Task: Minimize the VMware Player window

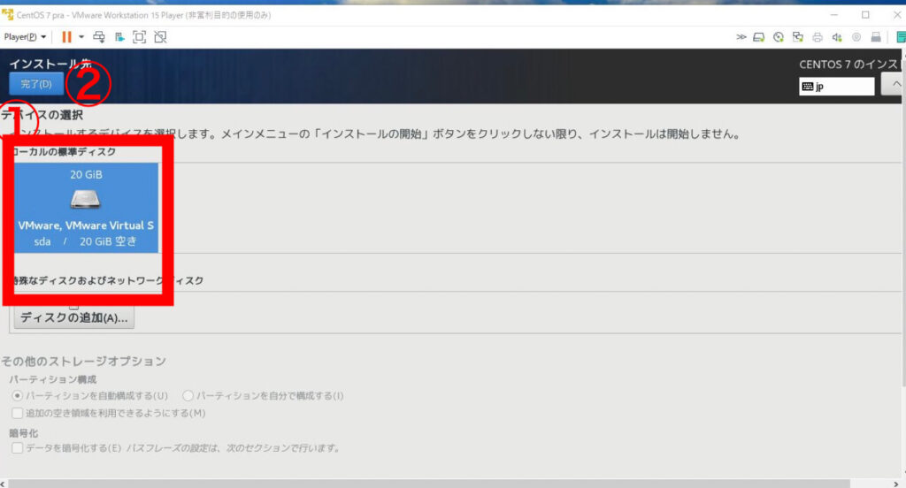Action: pyautogui.click(x=833, y=15)
